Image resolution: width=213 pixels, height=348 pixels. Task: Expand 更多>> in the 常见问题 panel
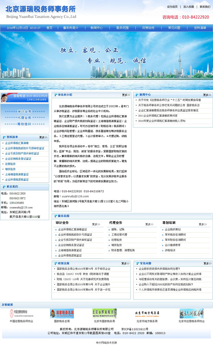(x=206, y=263)
